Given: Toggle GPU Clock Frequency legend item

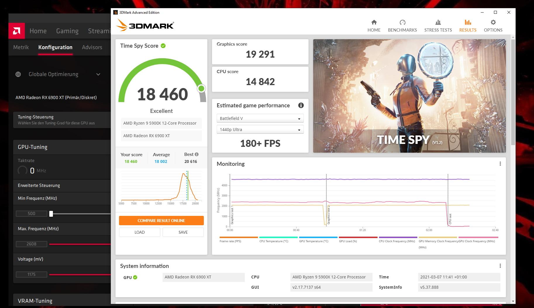Looking at the screenshot, I should 478,240.
